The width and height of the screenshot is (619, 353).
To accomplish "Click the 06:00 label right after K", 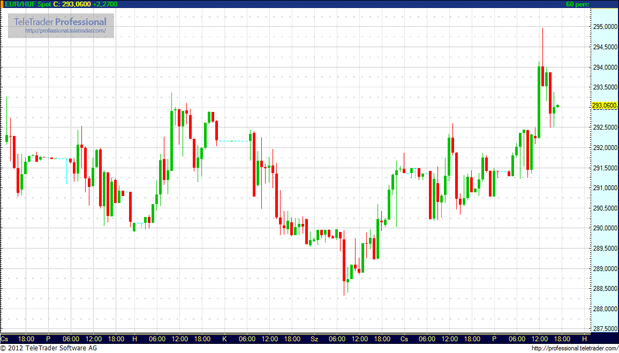I will click(247, 339).
